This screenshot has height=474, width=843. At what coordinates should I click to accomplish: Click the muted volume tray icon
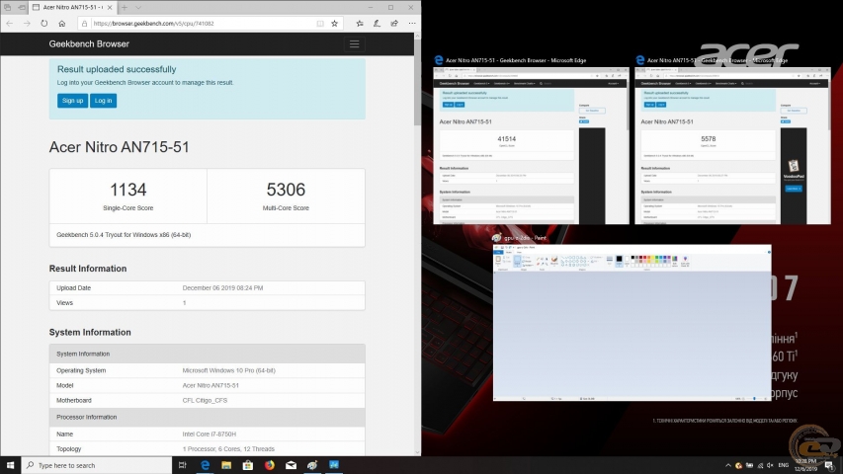(771, 465)
